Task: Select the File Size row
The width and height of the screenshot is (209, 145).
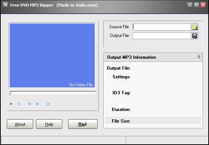Action: pyautogui.click(x=153, y=120)
